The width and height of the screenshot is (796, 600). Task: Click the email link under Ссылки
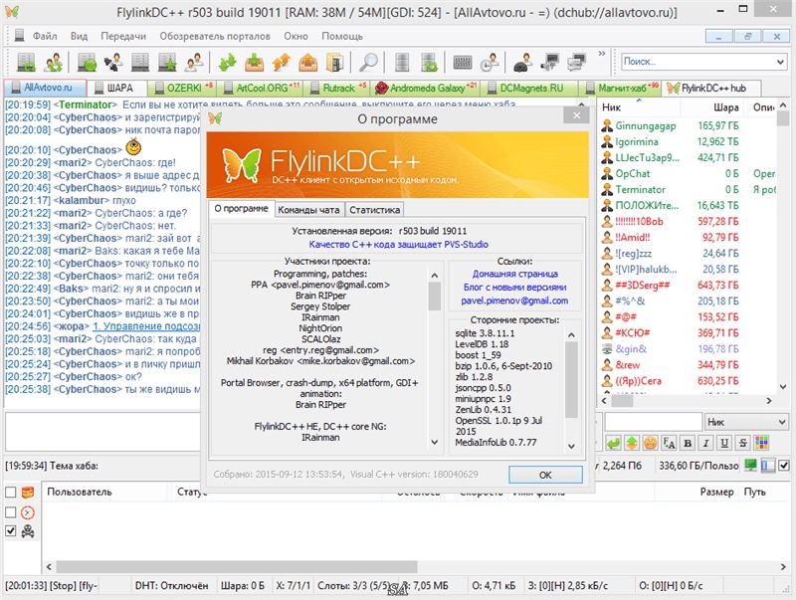514,301
